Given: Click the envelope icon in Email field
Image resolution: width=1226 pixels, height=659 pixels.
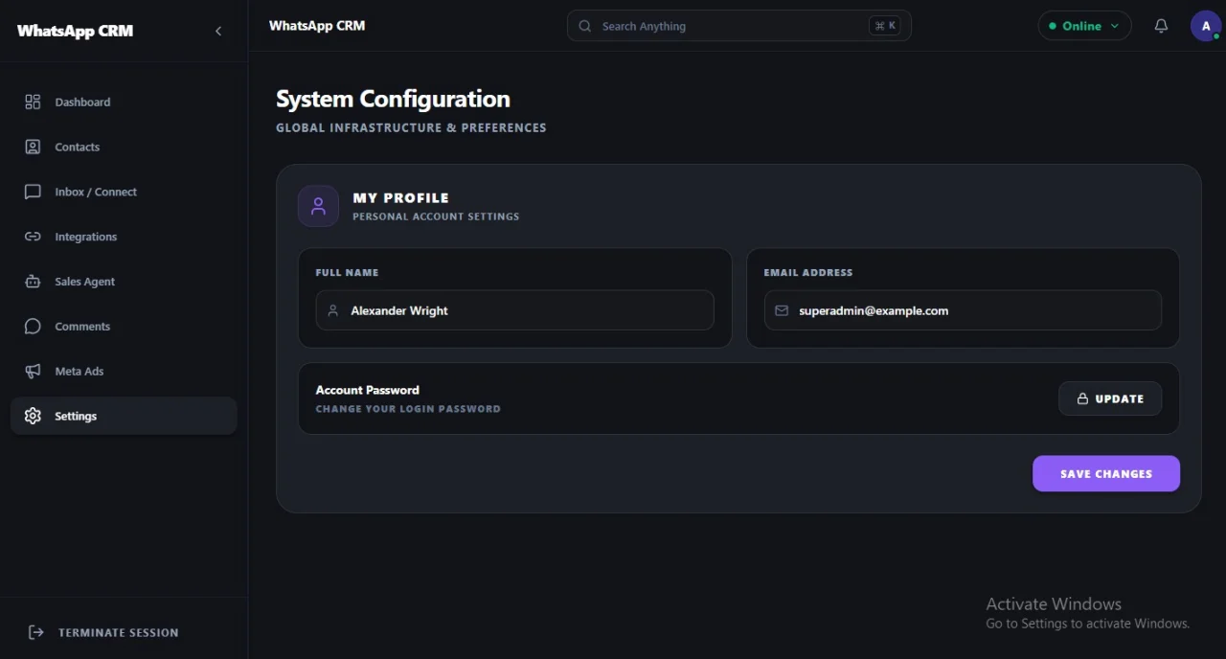Looking at the screenshot, I should pyautogui.click(x=782, y=310).
